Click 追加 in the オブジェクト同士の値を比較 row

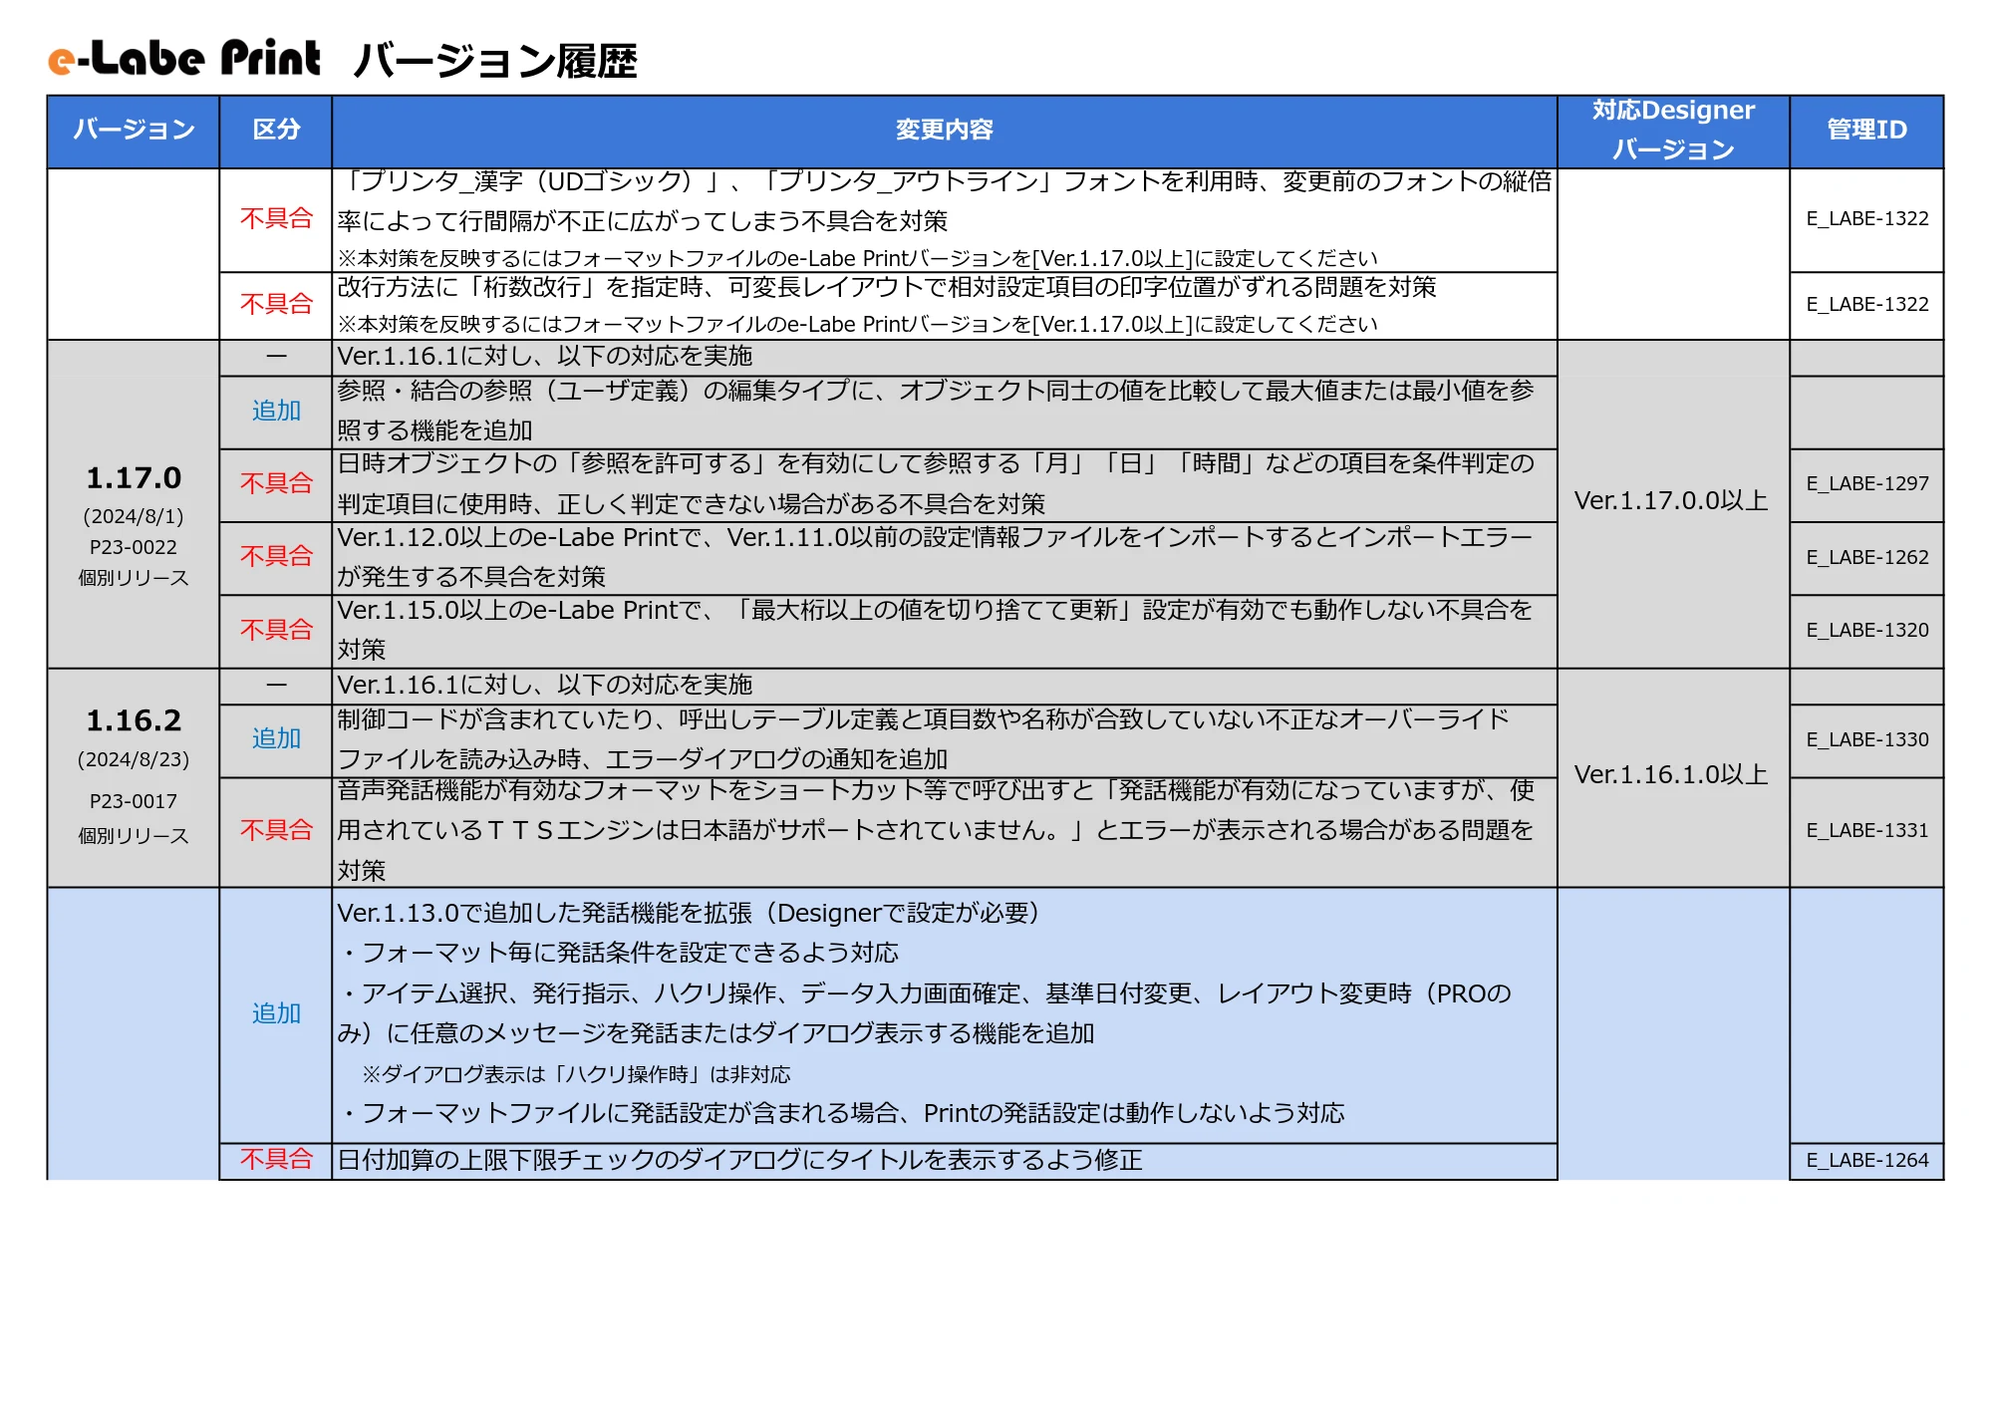pyautogui.click(x=276, y=411)
